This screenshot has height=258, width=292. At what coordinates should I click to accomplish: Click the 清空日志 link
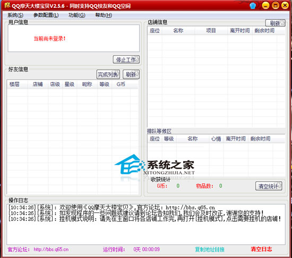(x=261, y=249)
